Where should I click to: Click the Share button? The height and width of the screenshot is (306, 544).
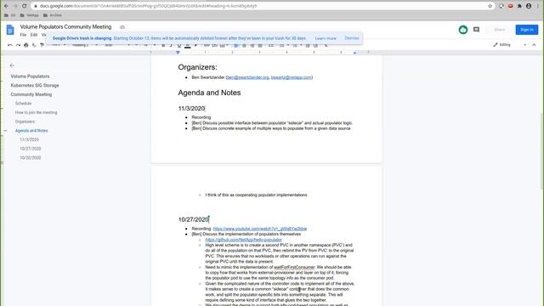499,30
